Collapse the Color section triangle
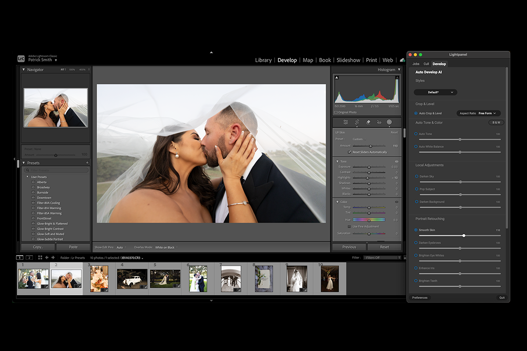 (x=337, y=202)
